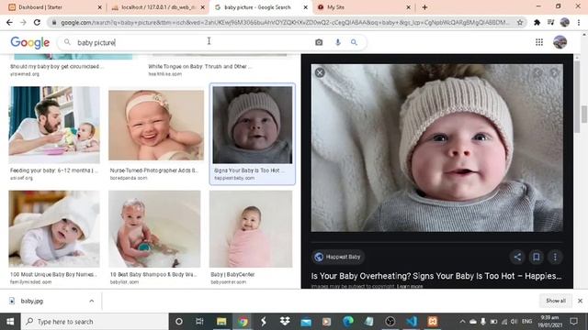Share the previewed baby image
Screen dimensions: 588x330
pyautogui.click(x=517, y=257)
